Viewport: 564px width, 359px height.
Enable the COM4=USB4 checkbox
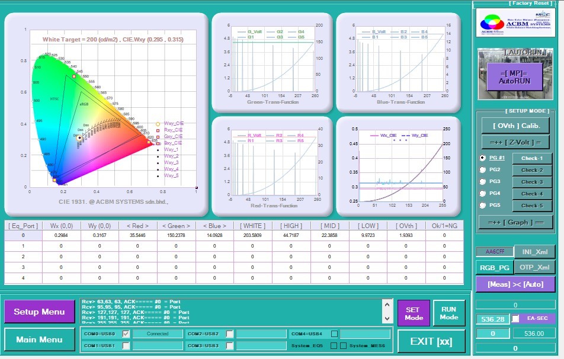point(334,334)
